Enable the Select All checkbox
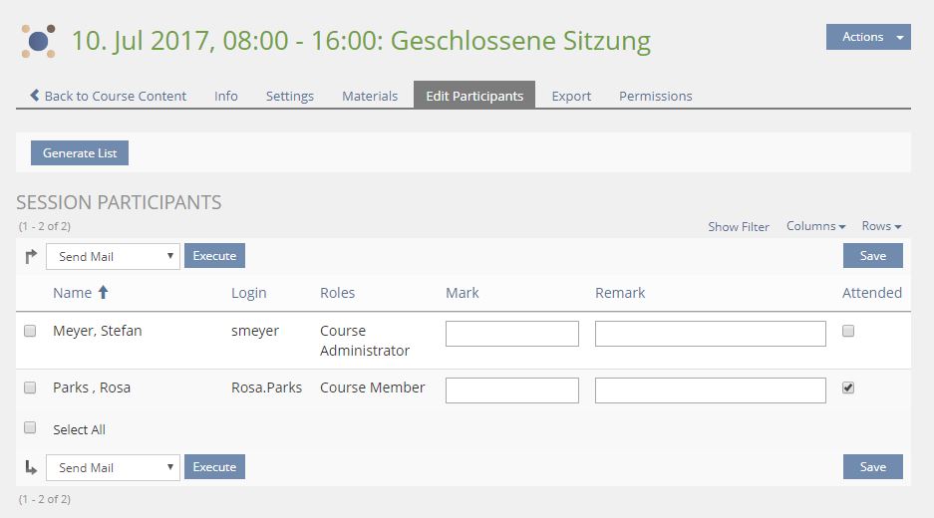934x518 pixels. (x=30, y=428)
